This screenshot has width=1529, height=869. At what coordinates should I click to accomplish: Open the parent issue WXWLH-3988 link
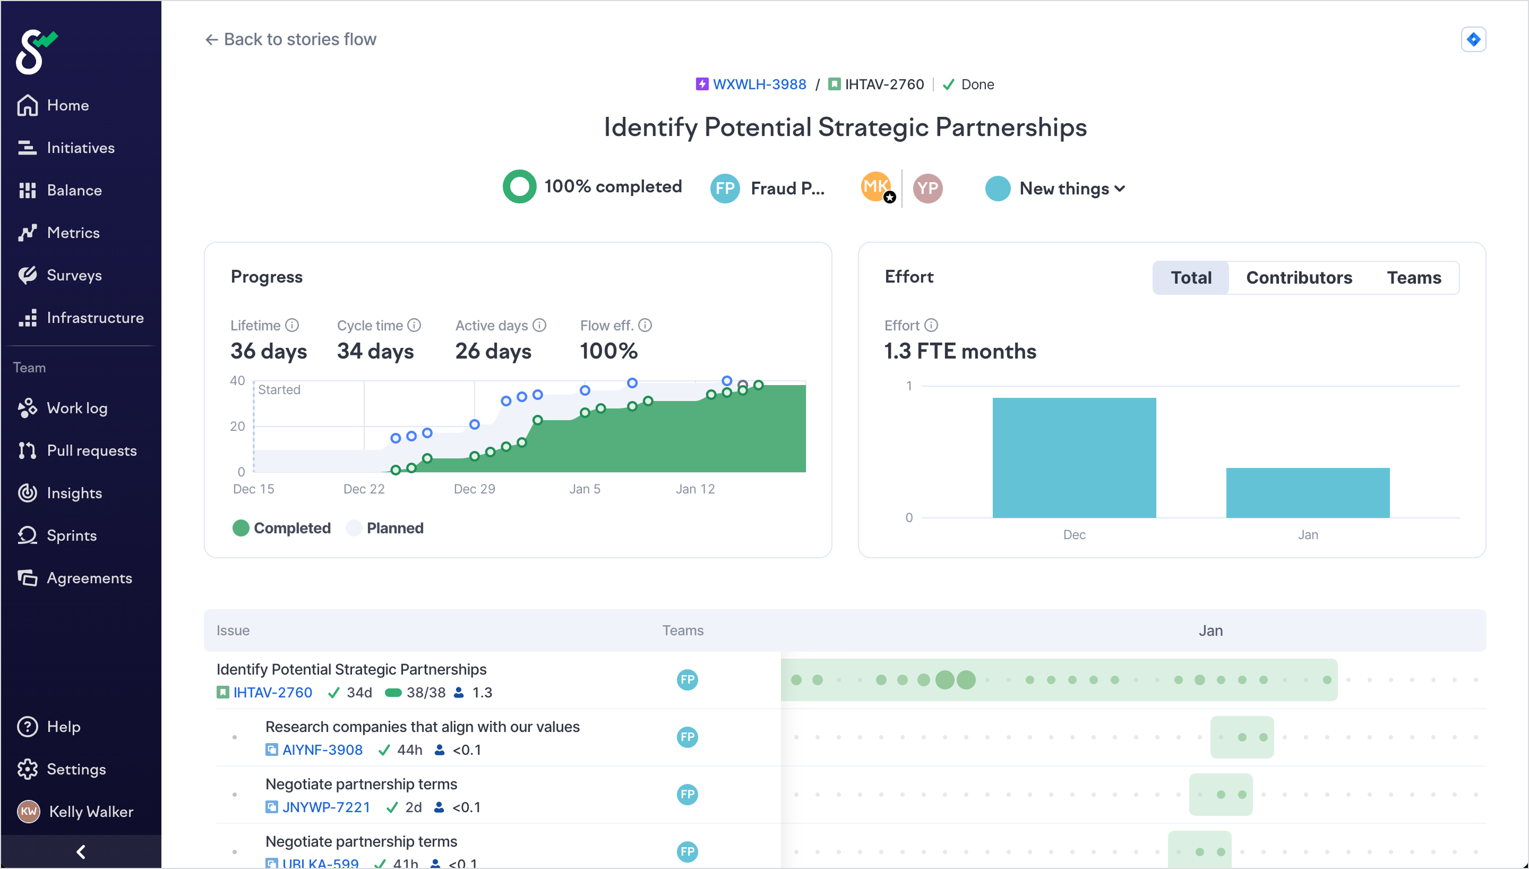(759, 84)
